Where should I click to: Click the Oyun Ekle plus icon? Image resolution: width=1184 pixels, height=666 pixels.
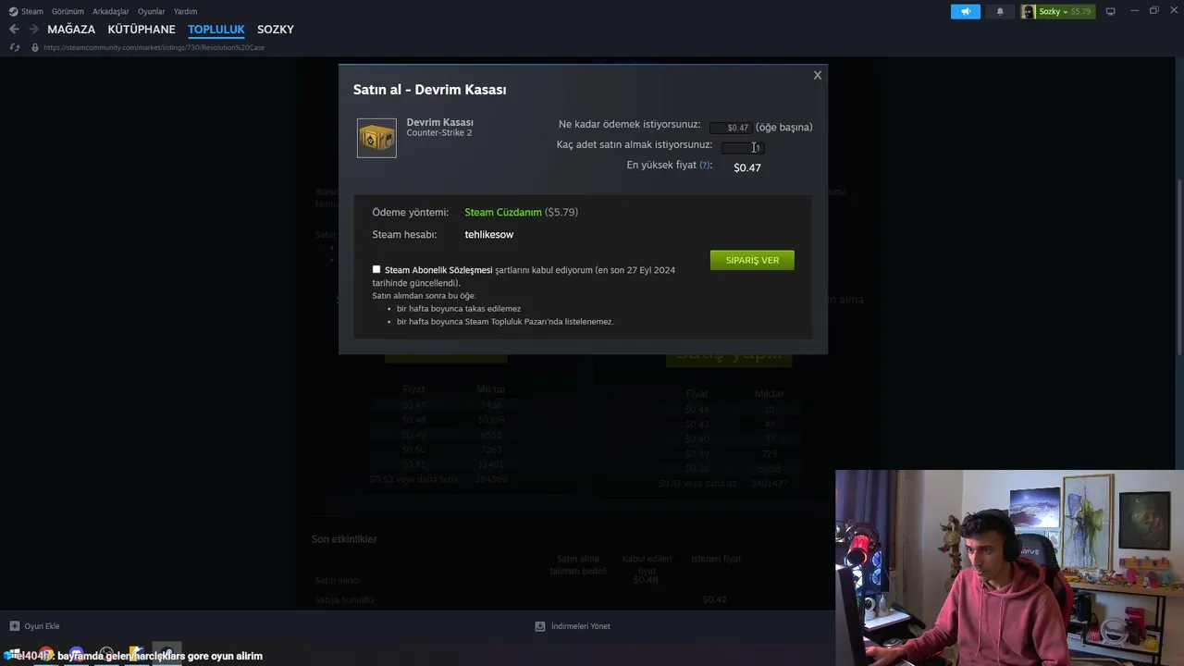pyautogui.click(x=15, y=626)
